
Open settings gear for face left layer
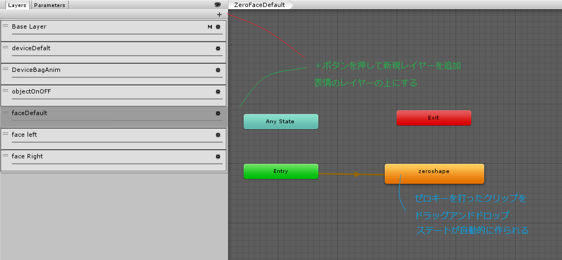point(218,135)
